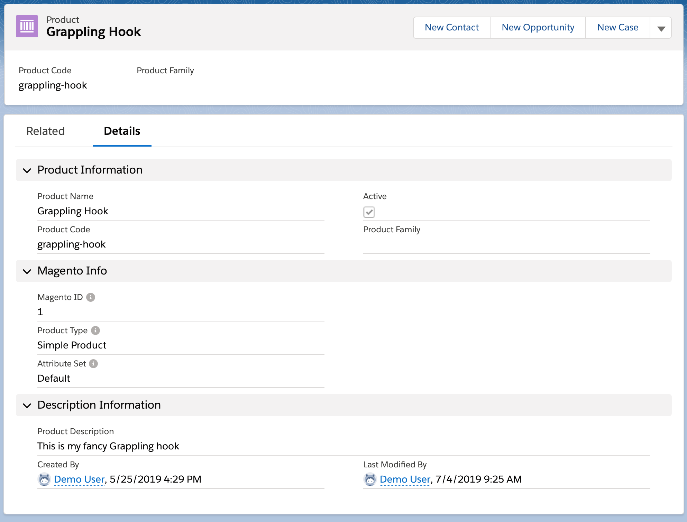
Task: Toggle the Active checkbox
Action: (369, 212)
